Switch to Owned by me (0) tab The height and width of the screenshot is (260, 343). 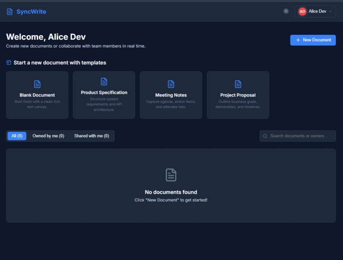(x=49, y=136)
